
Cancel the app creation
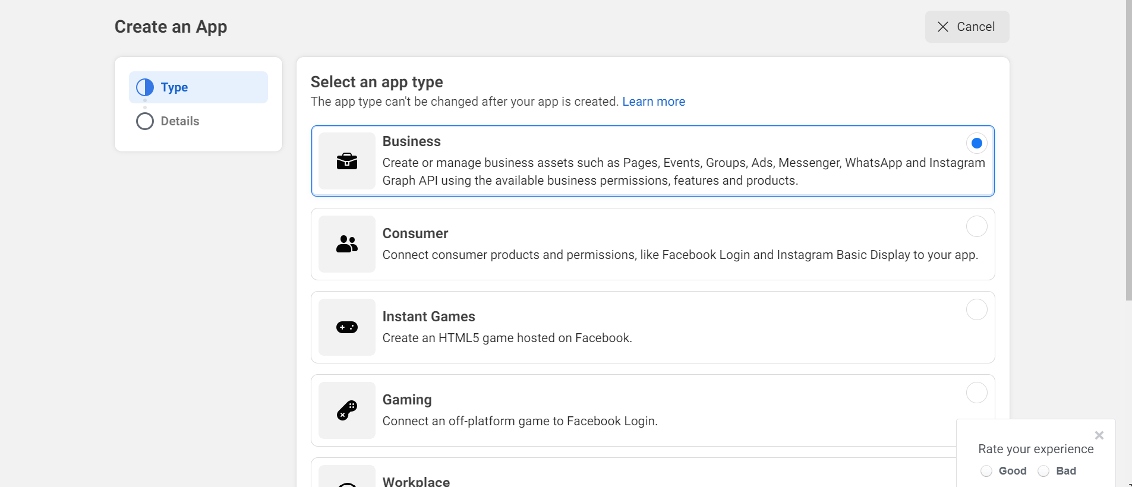coord(967,27)
